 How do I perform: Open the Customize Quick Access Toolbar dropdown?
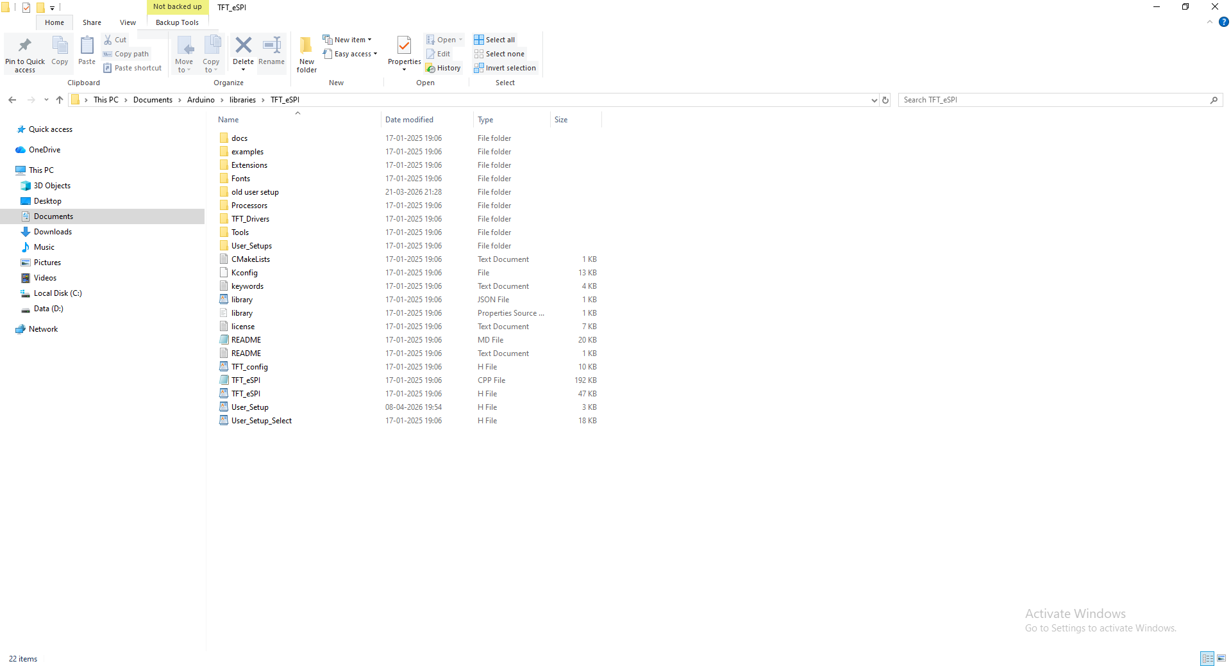pos(52,8)
